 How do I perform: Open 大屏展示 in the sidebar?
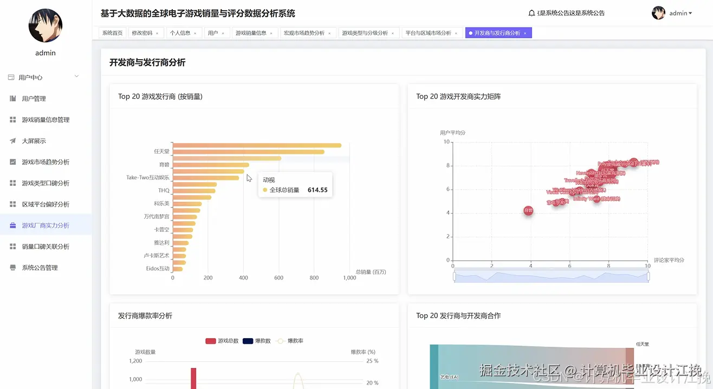click(x=46, y=141)
